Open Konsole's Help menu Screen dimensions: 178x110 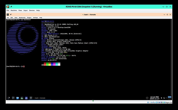41,18
